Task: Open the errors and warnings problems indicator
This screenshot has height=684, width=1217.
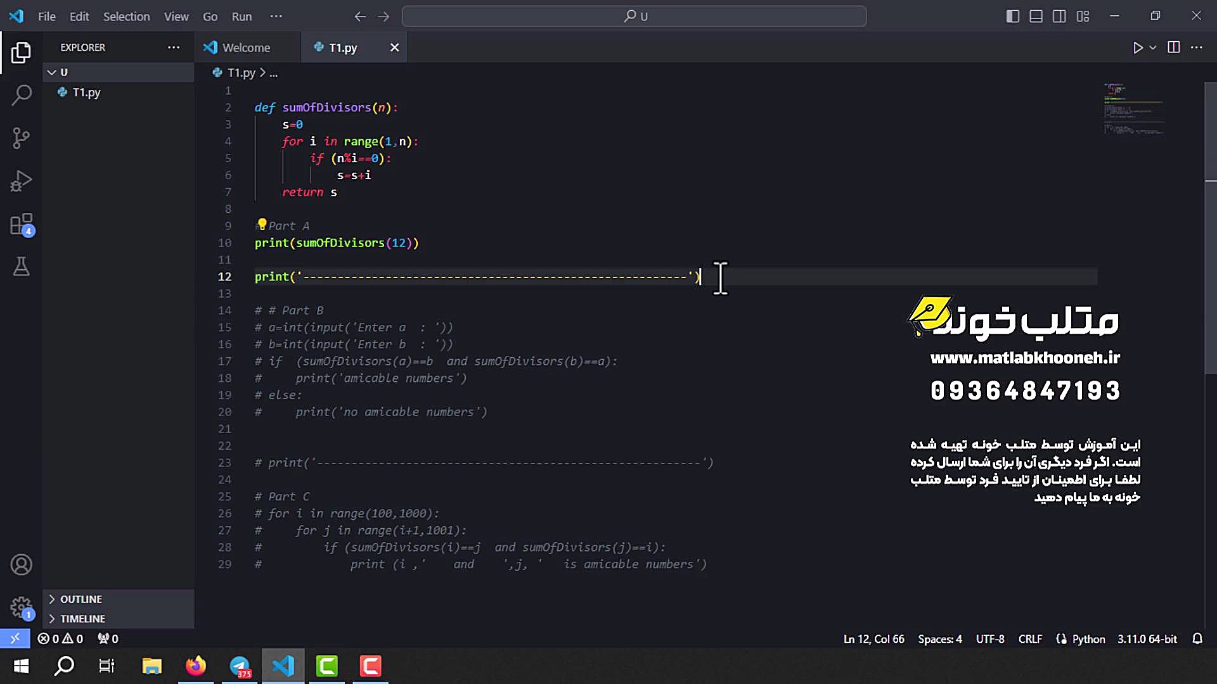Action: 60,638
